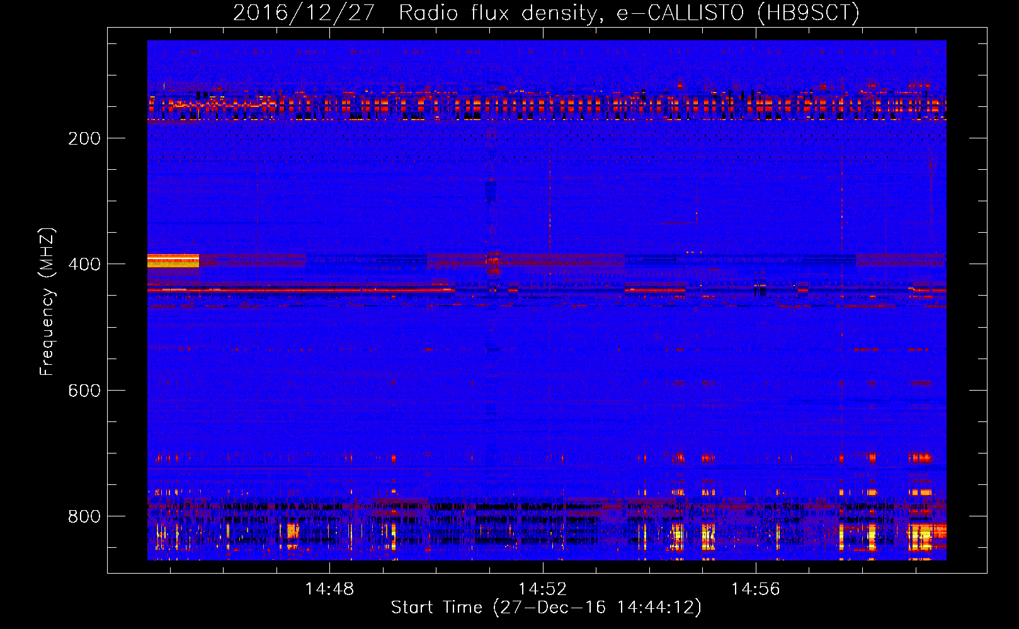Click the '400' frequency axis label
This screenshot has height=629, width=1019.
pos(84,264)
